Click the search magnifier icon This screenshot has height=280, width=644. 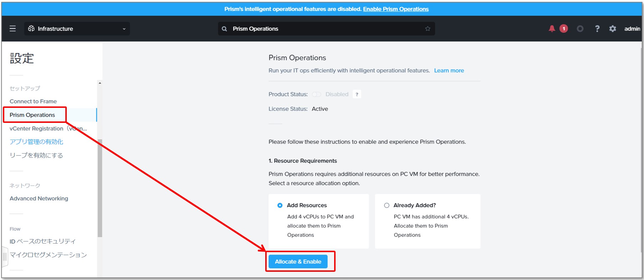225,29
